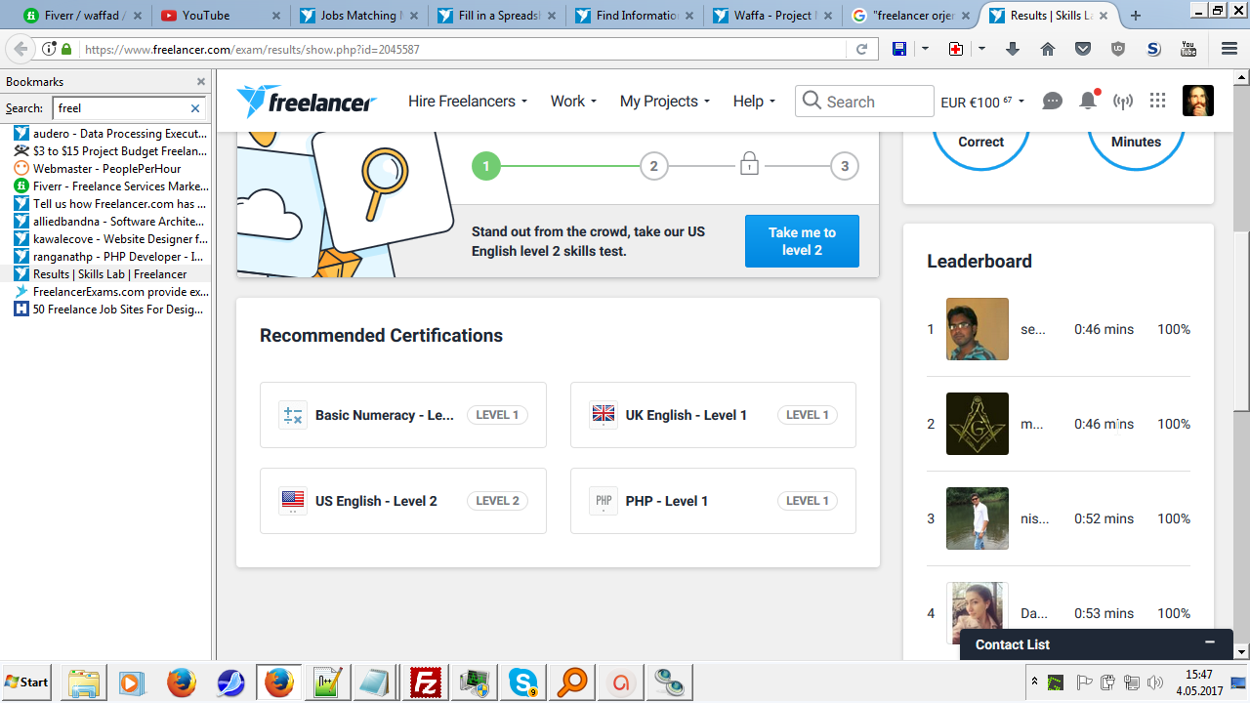The width and height of the screenshot is (1250, 703).
Task: Show hidden system tray icons
Action: tap(1034, 681)
